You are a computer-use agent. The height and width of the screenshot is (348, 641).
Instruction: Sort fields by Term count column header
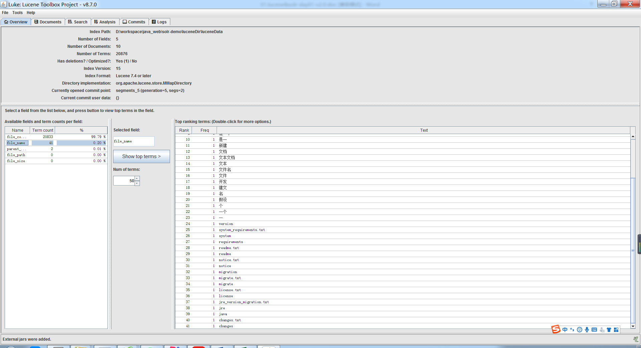coord(43,130)
